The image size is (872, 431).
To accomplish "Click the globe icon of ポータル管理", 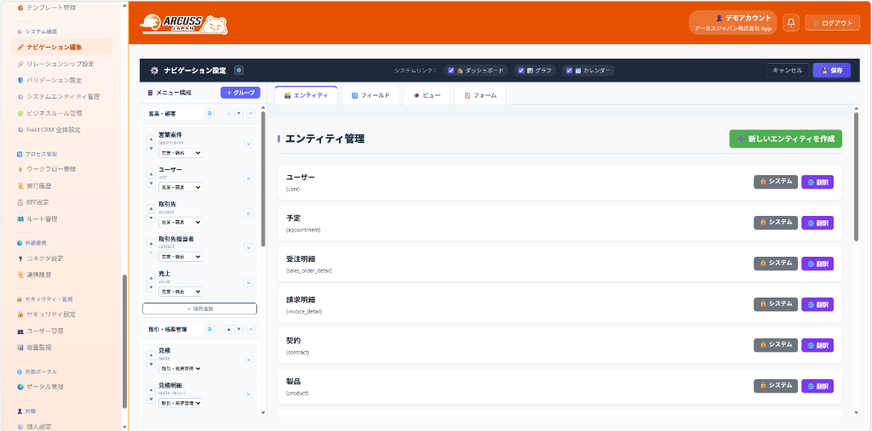I will [20, 387].
